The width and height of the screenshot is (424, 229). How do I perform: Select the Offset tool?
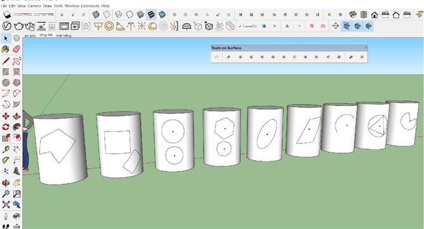tap(17, 138)
